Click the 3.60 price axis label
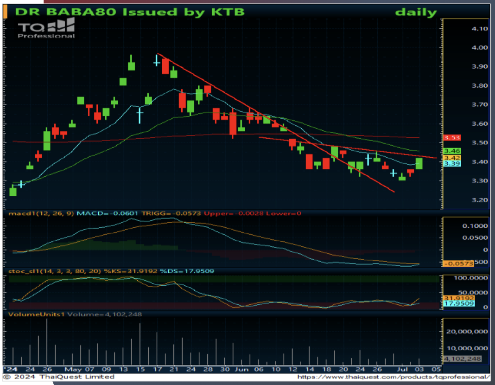Image resolution: width=495 pixels, height=385 pixels. pos(480,124)
